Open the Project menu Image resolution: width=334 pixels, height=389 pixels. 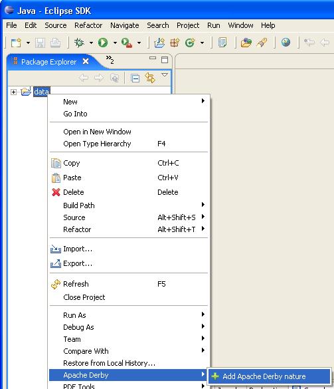coord(188,25)
